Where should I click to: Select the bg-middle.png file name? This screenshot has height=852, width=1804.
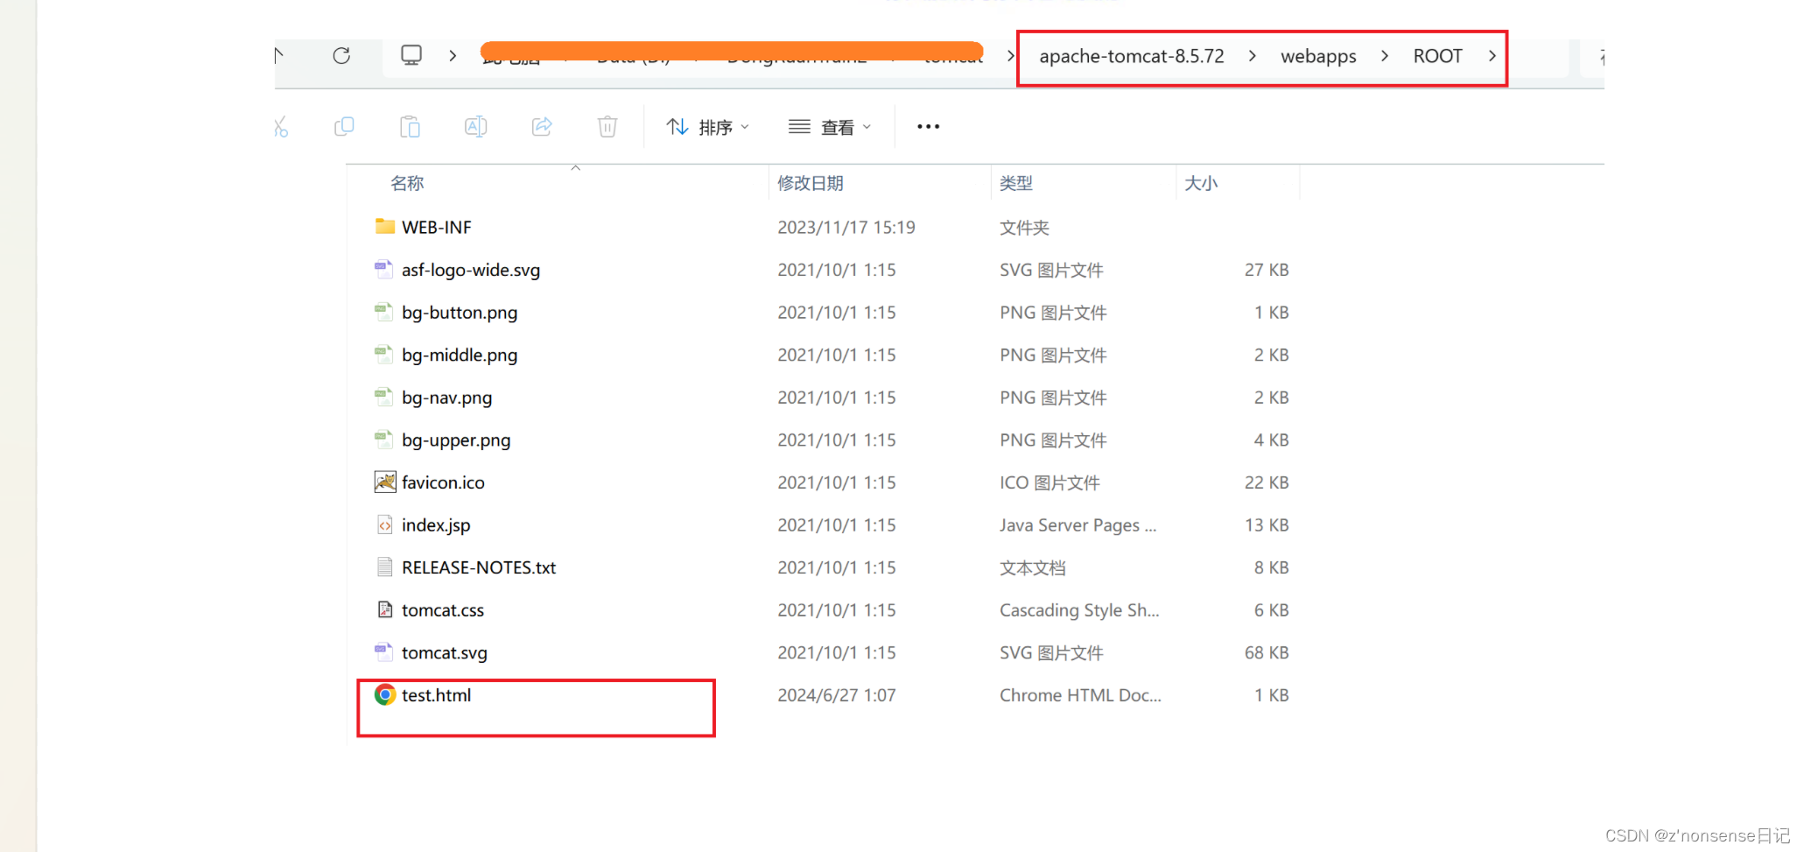(460, 355)
